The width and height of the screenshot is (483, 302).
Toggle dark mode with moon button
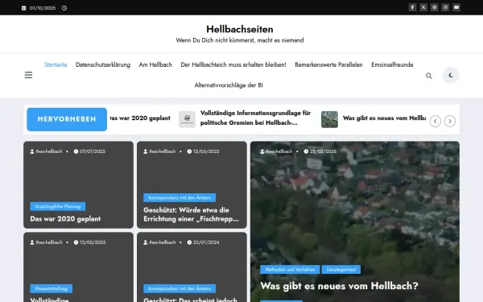(x=451, y=75)
